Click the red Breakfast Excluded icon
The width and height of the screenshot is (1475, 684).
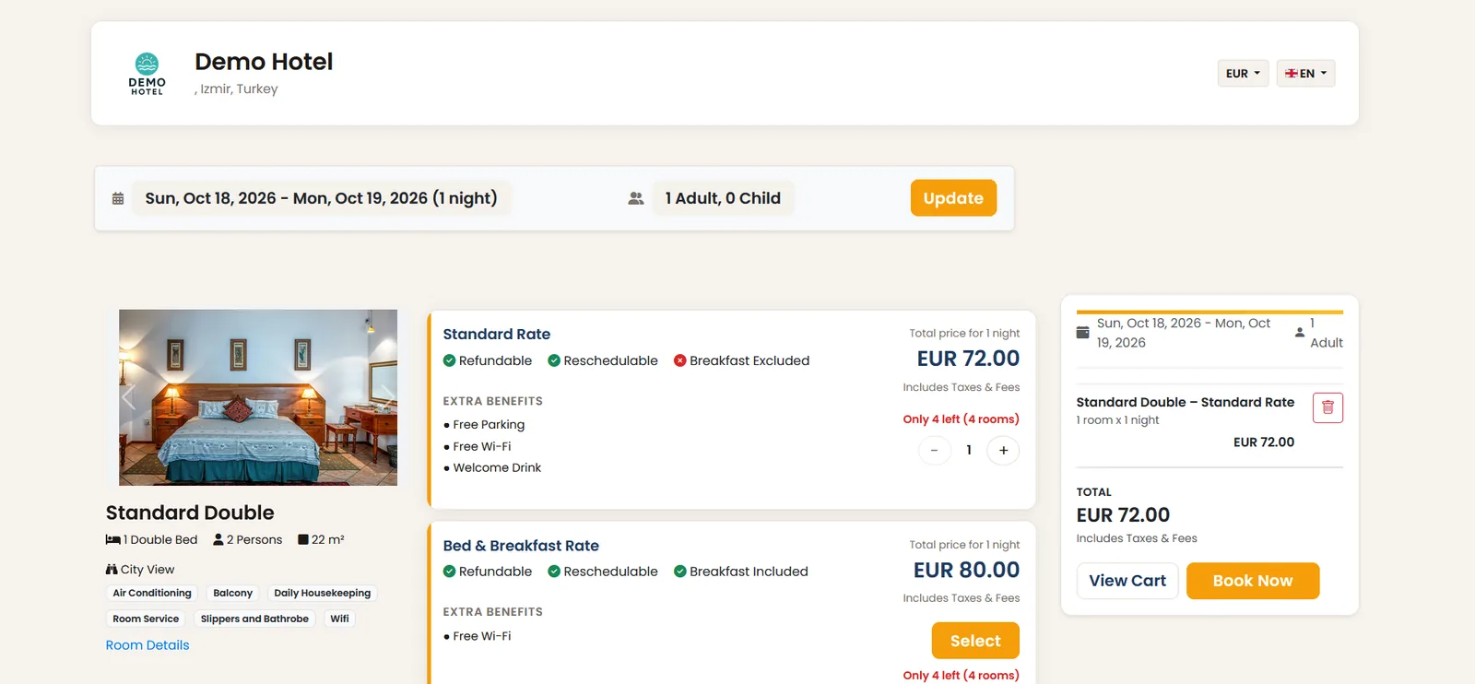point(680,360)
